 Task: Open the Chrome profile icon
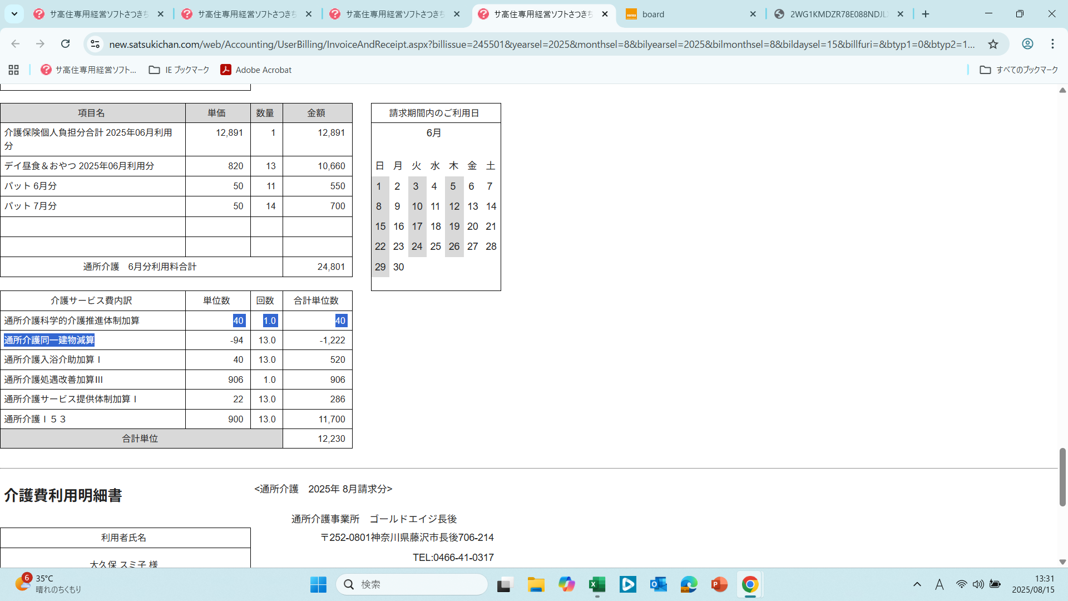coord(1027,44)
